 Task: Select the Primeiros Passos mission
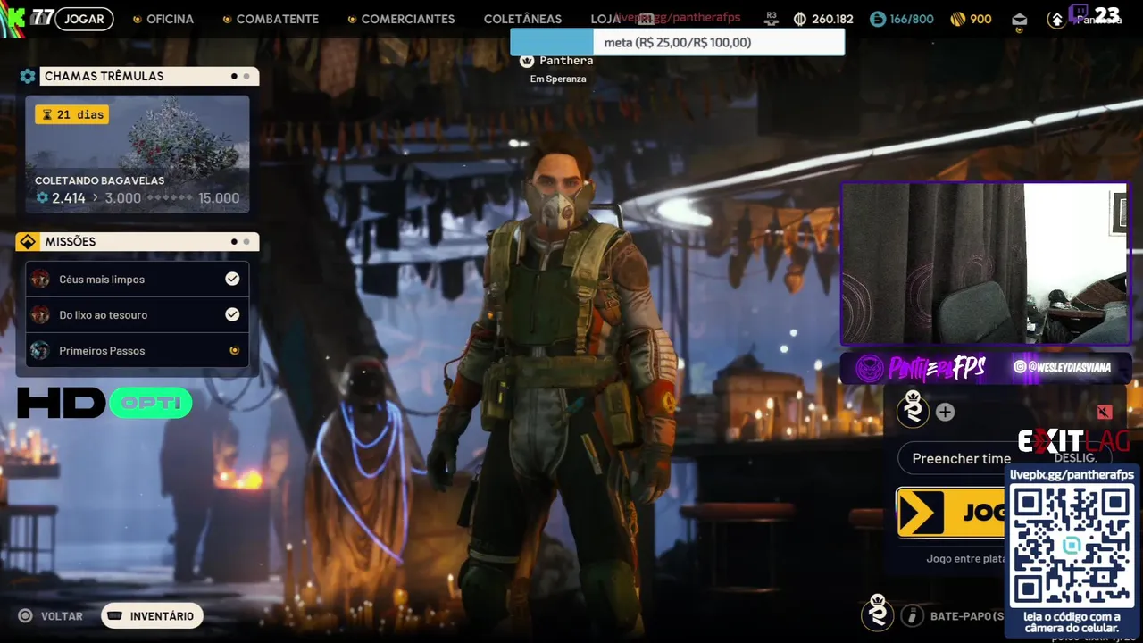pyautogui.click(x=138, y=350)
